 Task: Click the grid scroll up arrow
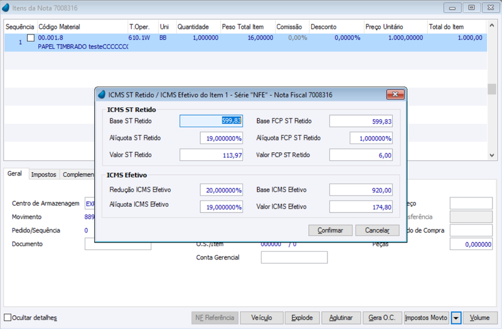point(492,25)
